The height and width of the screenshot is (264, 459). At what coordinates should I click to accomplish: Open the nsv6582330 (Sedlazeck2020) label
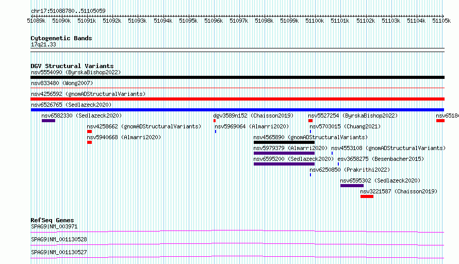click(x=81, y=115)
